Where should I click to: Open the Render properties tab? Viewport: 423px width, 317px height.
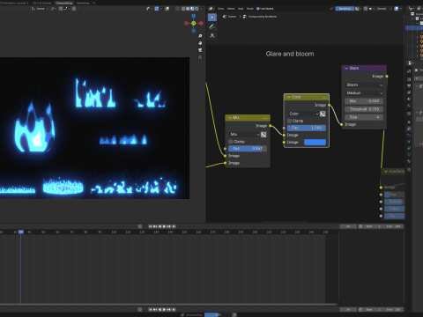pyautogui.click(x=409, y=79)
